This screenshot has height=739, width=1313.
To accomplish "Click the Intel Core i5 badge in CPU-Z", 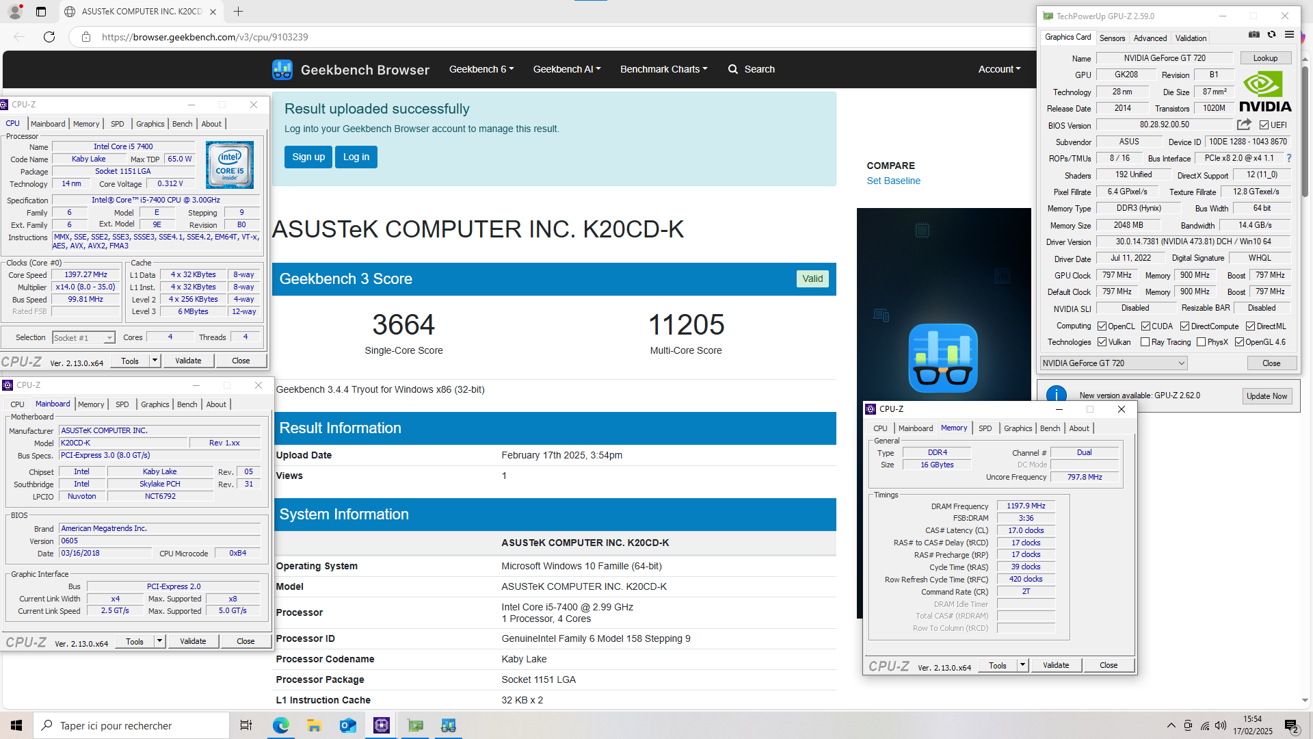I will click(230, 165).
